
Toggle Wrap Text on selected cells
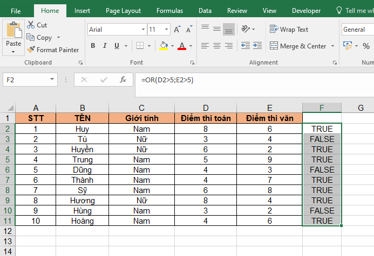pyautogui.click(x=289, y=30)
